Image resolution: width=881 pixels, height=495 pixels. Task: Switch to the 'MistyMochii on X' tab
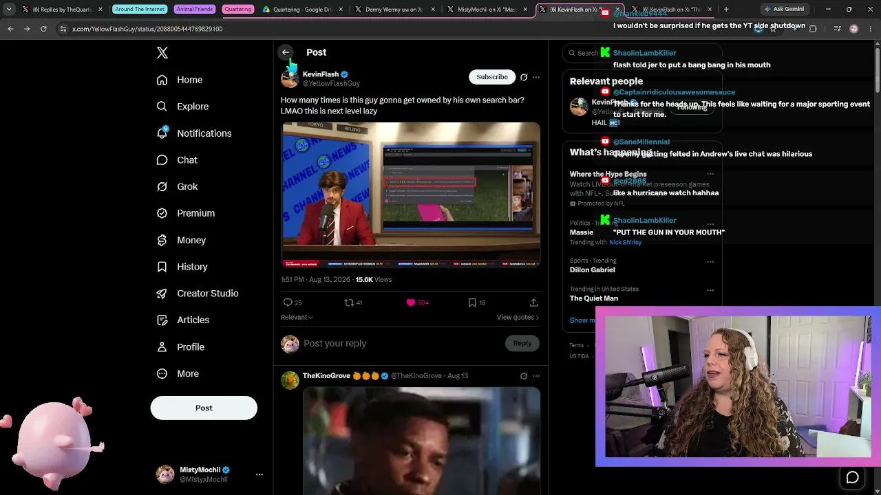[x=487, y=10]
